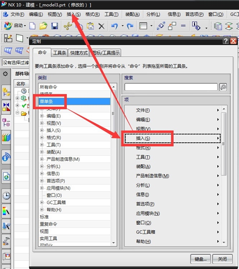Open the Constraint Navigator sidebar icon

coord(6,107)
